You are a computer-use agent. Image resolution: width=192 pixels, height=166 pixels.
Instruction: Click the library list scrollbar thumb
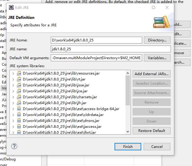pos(128,90)
